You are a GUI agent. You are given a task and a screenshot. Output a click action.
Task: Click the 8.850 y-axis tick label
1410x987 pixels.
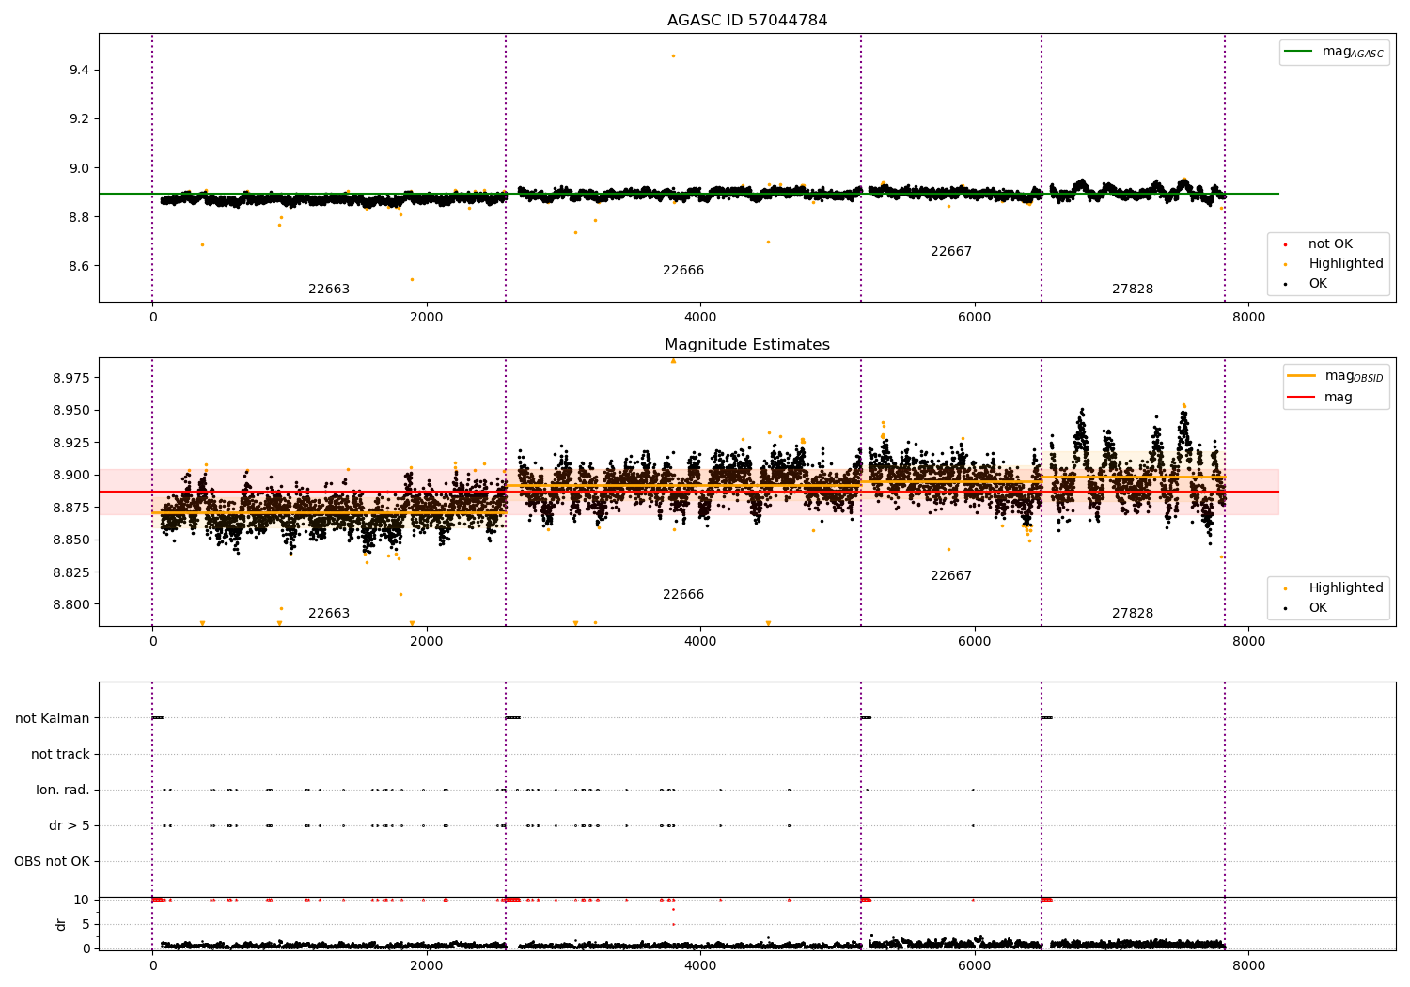point(71,540)
